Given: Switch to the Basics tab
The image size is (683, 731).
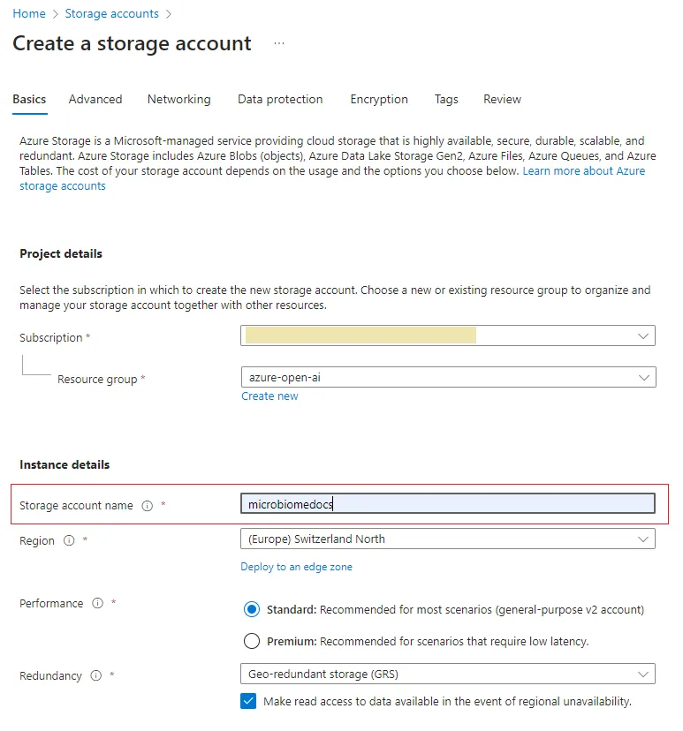Looking at the screenshot, I should (x=29, y=99).
